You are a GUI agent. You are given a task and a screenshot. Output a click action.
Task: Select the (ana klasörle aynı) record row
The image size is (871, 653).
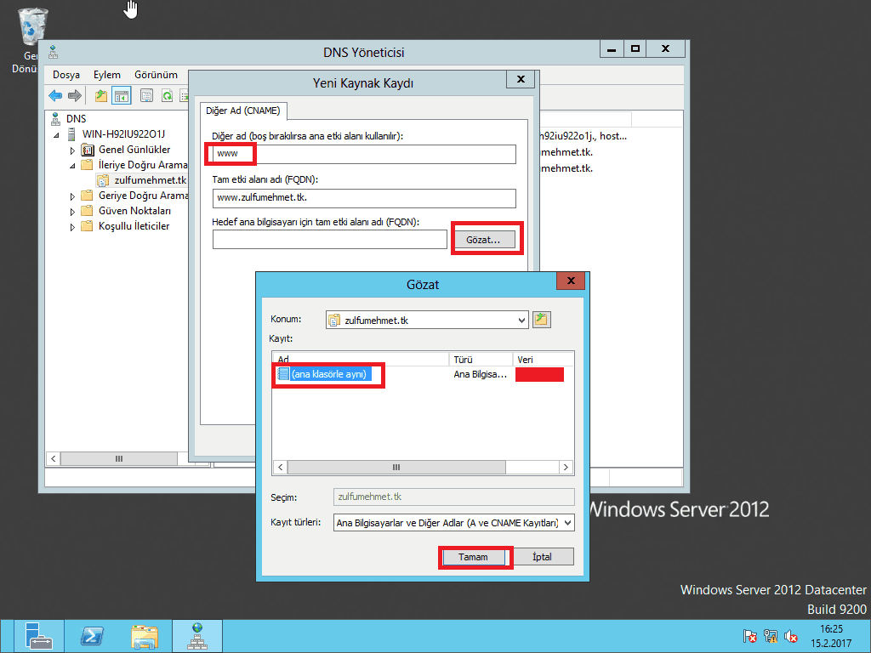(422, 374)
